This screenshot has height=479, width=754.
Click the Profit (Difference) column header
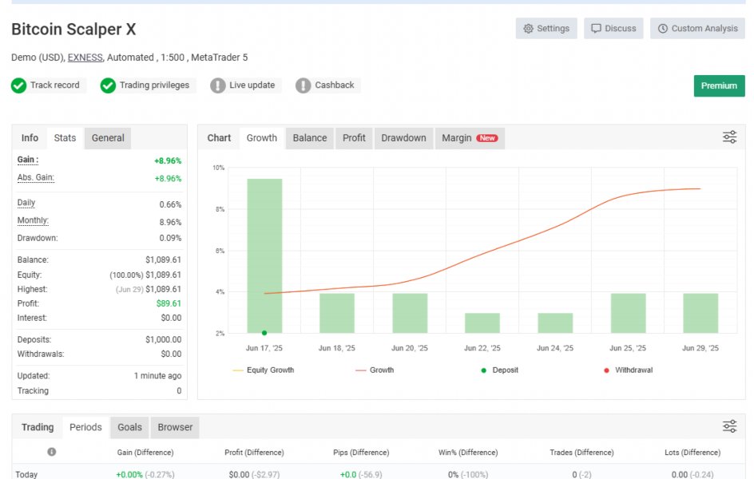[x=254, y=452]
